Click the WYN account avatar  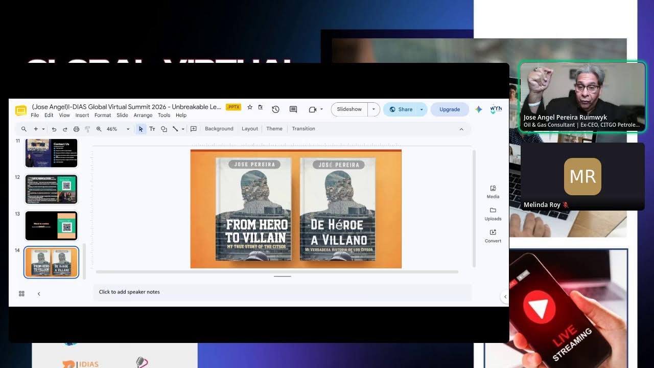496,109
